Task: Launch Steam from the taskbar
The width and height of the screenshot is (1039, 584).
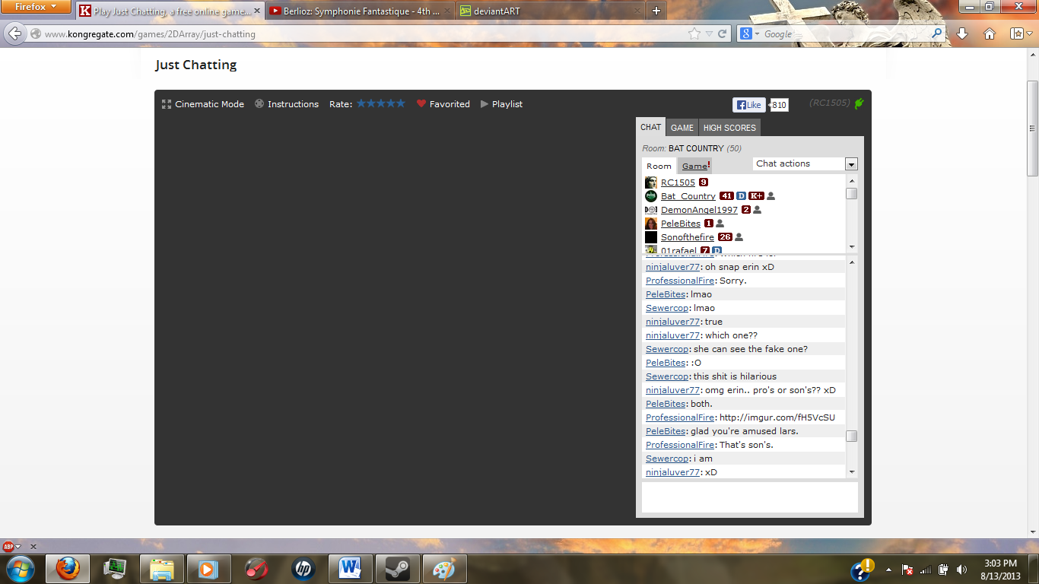Action: click(x=397, y=569)
